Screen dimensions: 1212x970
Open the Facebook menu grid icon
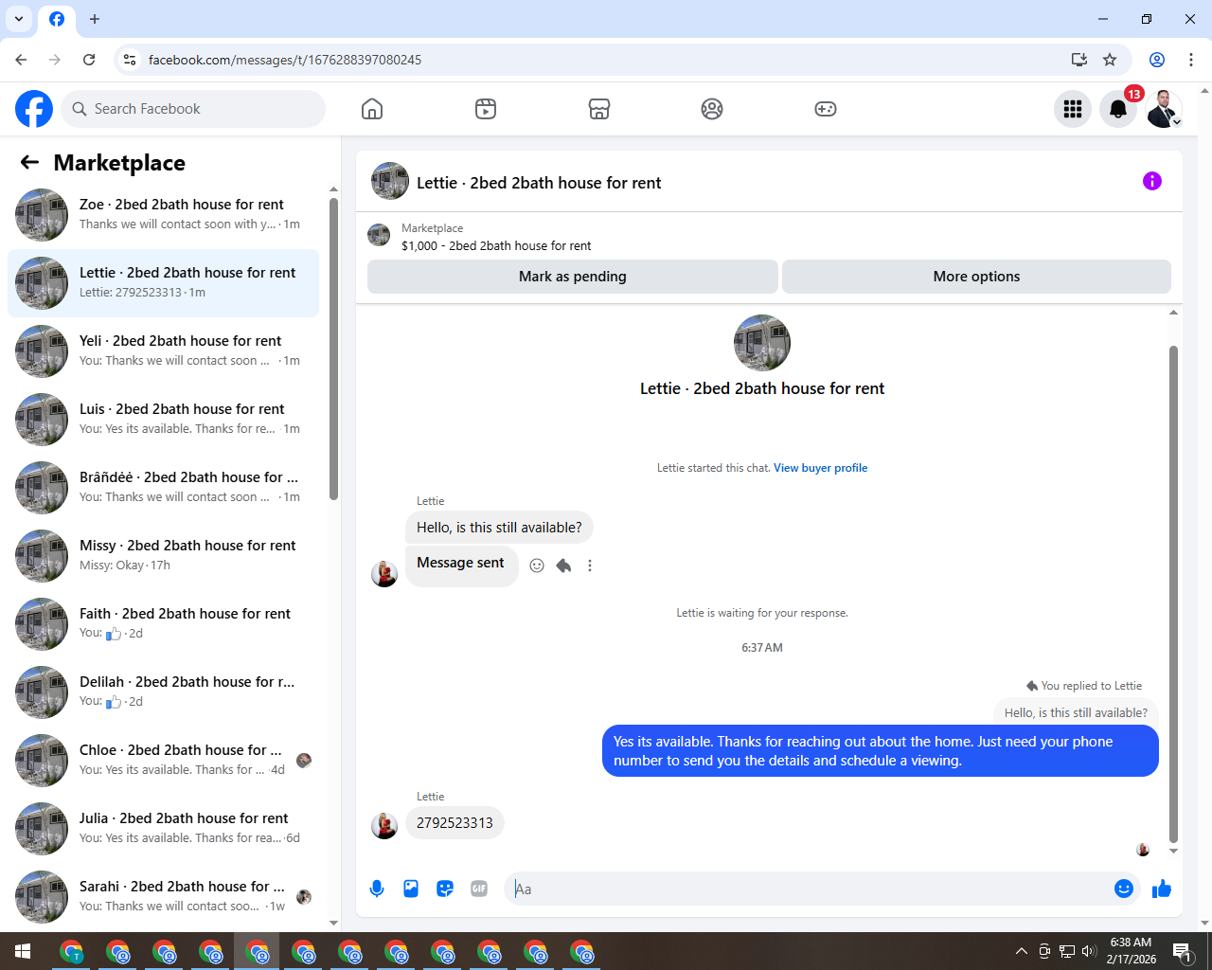(x=1073, y=109)
